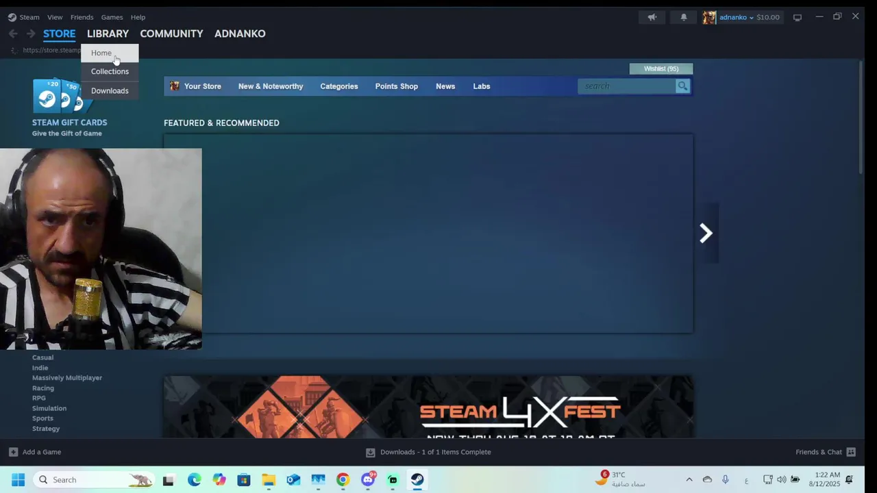Browse the Massively Multiplayer genre

(x=67, y=378)
